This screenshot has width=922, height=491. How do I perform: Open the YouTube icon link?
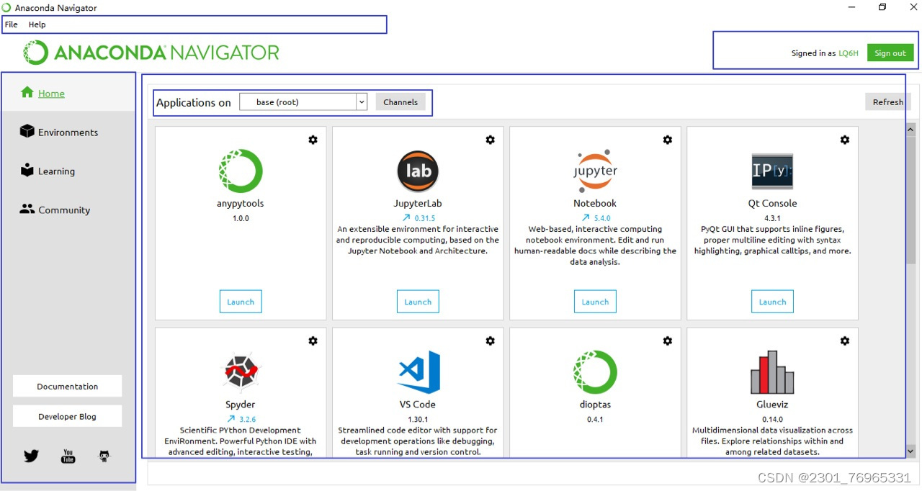(x=68, y=456)
